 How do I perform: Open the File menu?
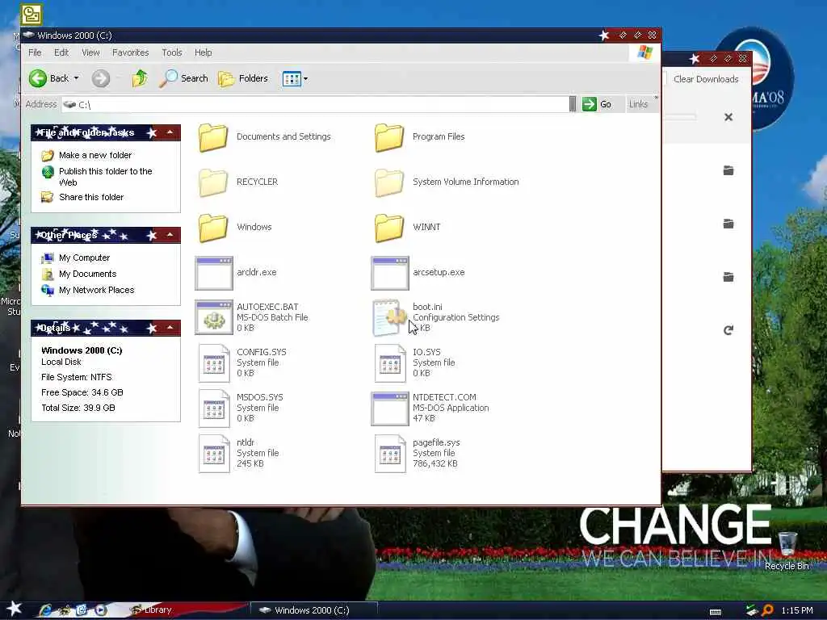coord(35,52)
